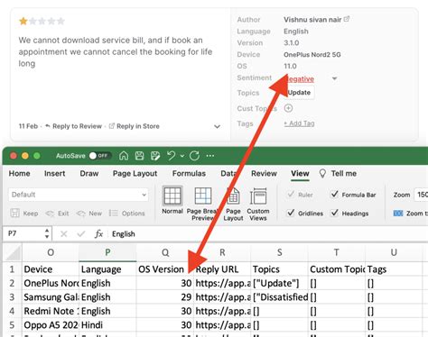Screen dimensions: 428x337
Task: Open the Review ribbon tab
Action: point(264,173)
